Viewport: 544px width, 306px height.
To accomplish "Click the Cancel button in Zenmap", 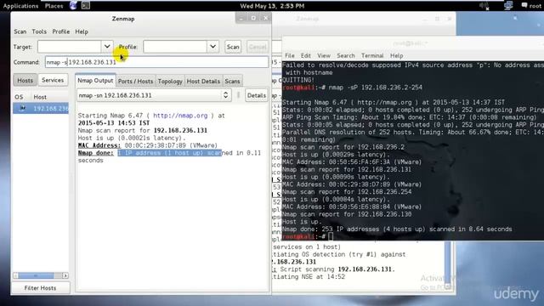I will [x=258, y=47].
